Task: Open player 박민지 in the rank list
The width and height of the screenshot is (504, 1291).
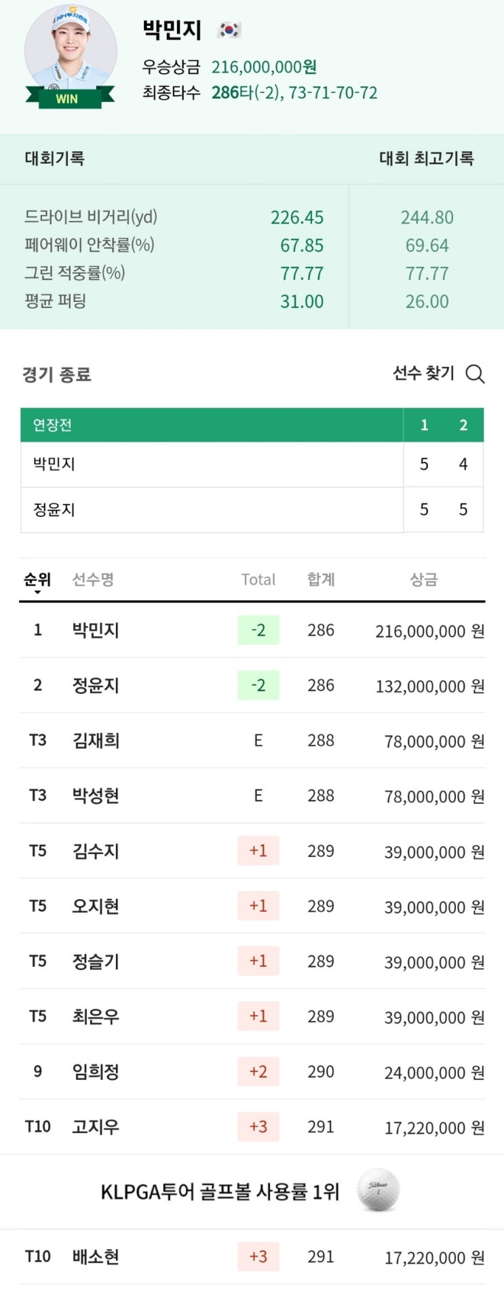Action: tap(96, 630)
